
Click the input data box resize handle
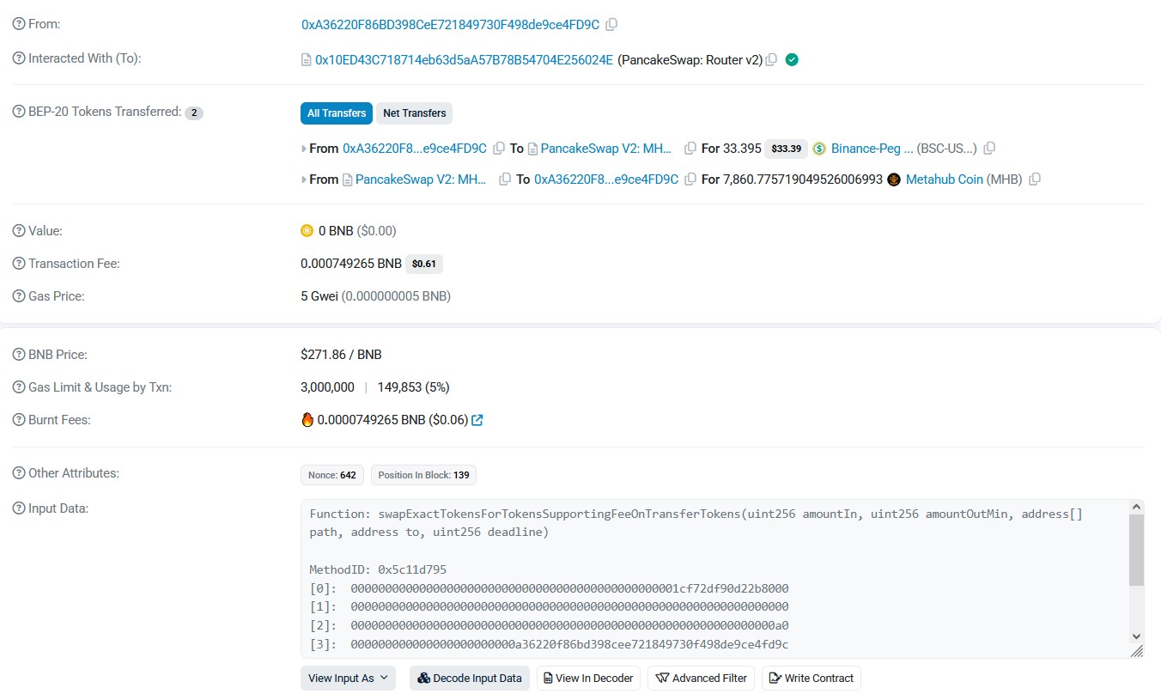[x=1137, y=651]
